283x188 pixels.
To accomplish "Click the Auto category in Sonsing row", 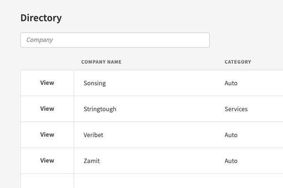I will 231,83.
